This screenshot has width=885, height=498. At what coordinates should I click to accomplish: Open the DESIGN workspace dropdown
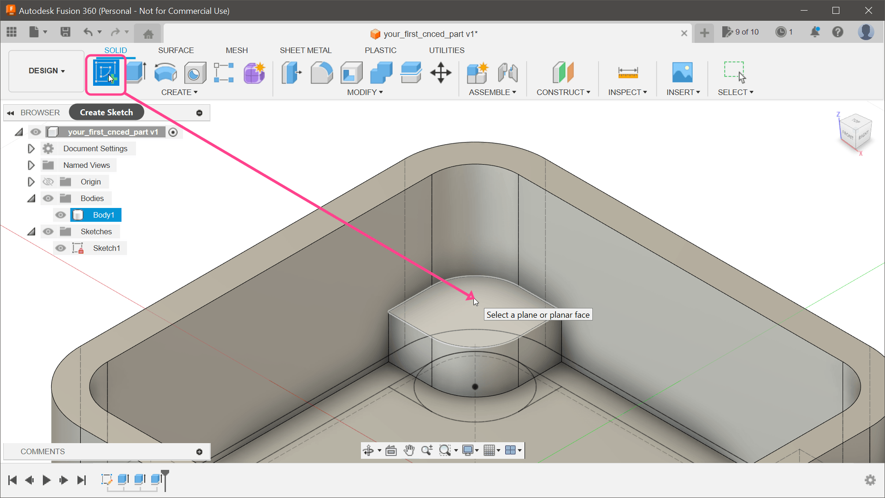point(47,71)
